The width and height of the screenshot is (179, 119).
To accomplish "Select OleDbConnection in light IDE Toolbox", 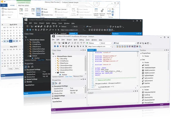I will pyautogui.click(x=148, y=70).
